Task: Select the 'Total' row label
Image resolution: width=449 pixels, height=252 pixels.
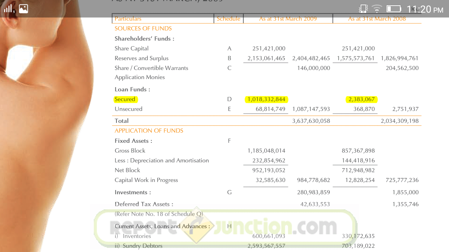Action: click(x=122, y=121)
